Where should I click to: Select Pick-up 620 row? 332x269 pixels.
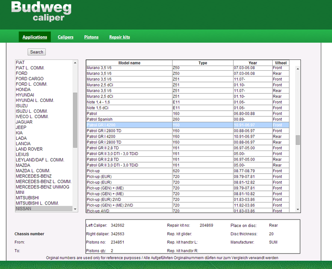pos(188,171)
